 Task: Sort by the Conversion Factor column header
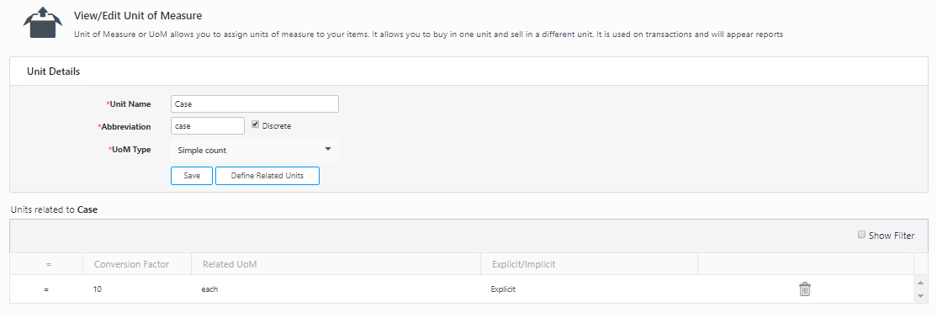click(131, 264)
